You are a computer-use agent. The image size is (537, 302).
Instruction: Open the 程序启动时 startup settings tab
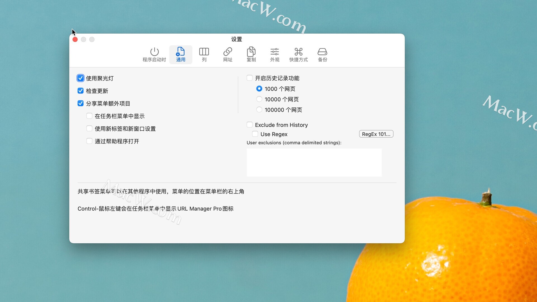click(154, 55)
